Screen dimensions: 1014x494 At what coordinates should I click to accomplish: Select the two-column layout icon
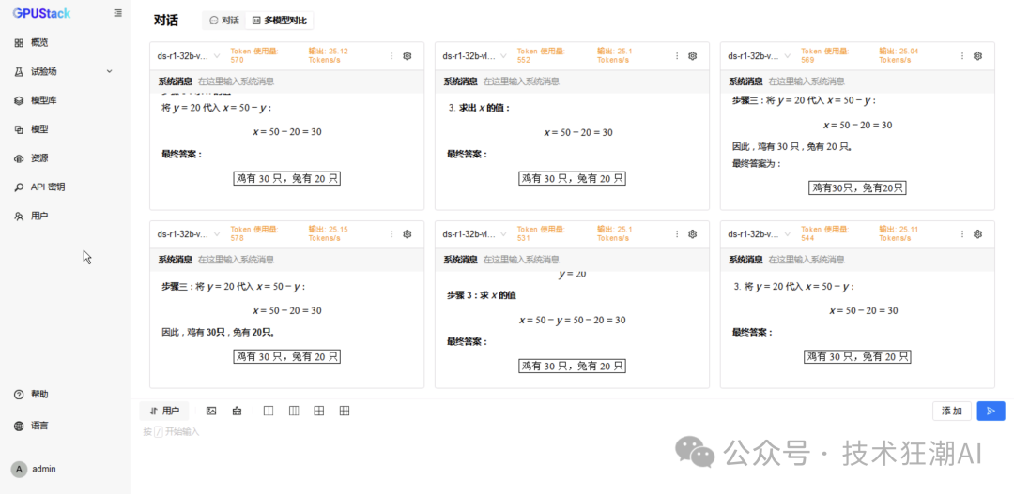(x=269, y=411)
